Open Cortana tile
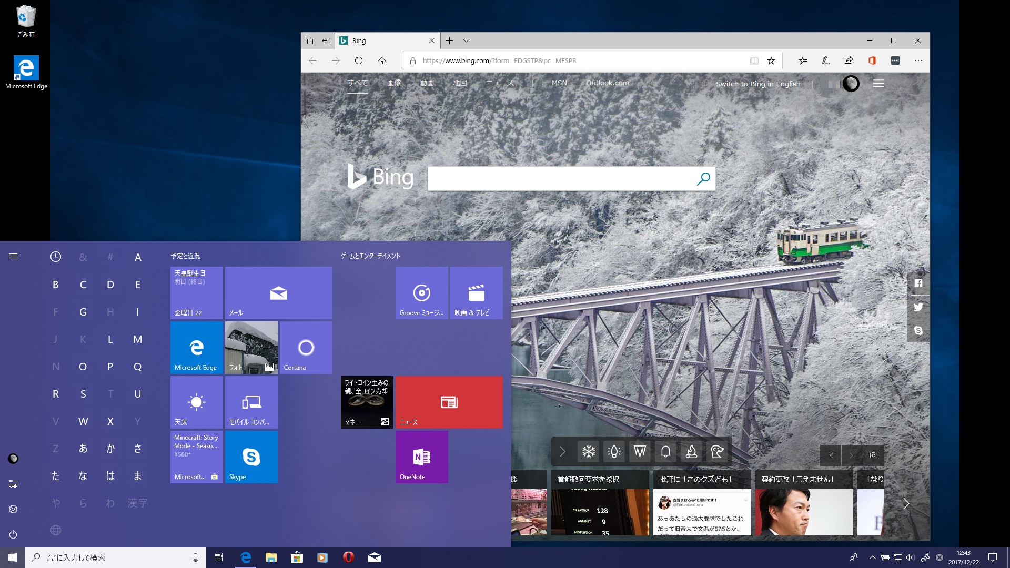 [306, 348]
